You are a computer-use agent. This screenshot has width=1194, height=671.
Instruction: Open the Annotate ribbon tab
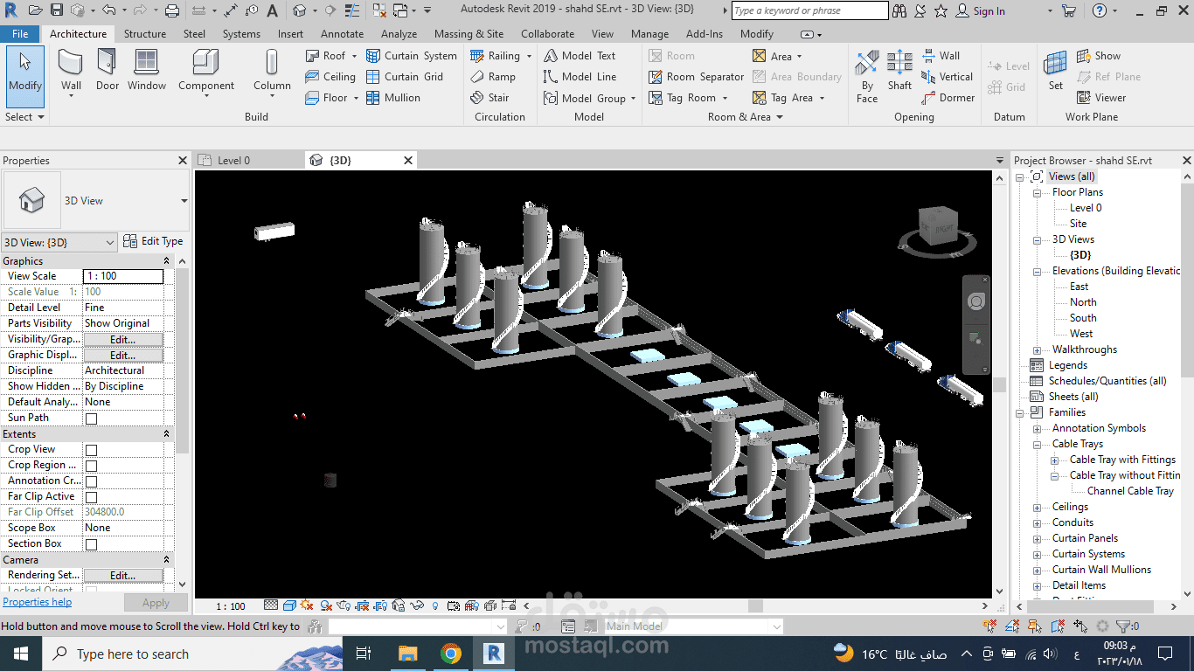(342, 34)
